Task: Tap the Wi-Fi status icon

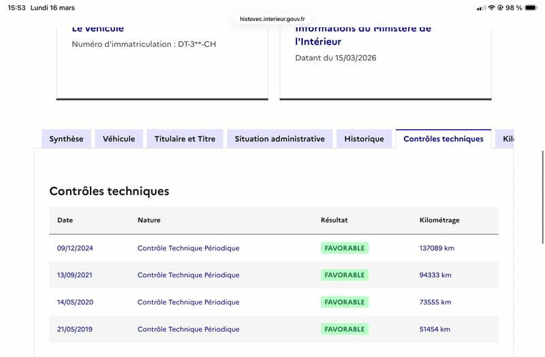Action: click(491, 7)
